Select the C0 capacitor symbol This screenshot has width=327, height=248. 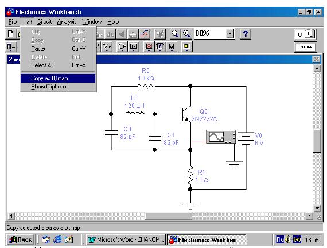pos(111,133)
